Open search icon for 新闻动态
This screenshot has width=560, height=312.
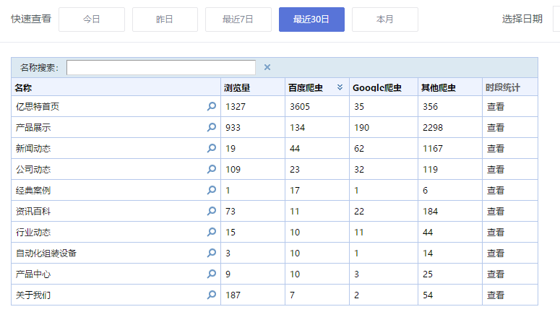coord(212,148)
